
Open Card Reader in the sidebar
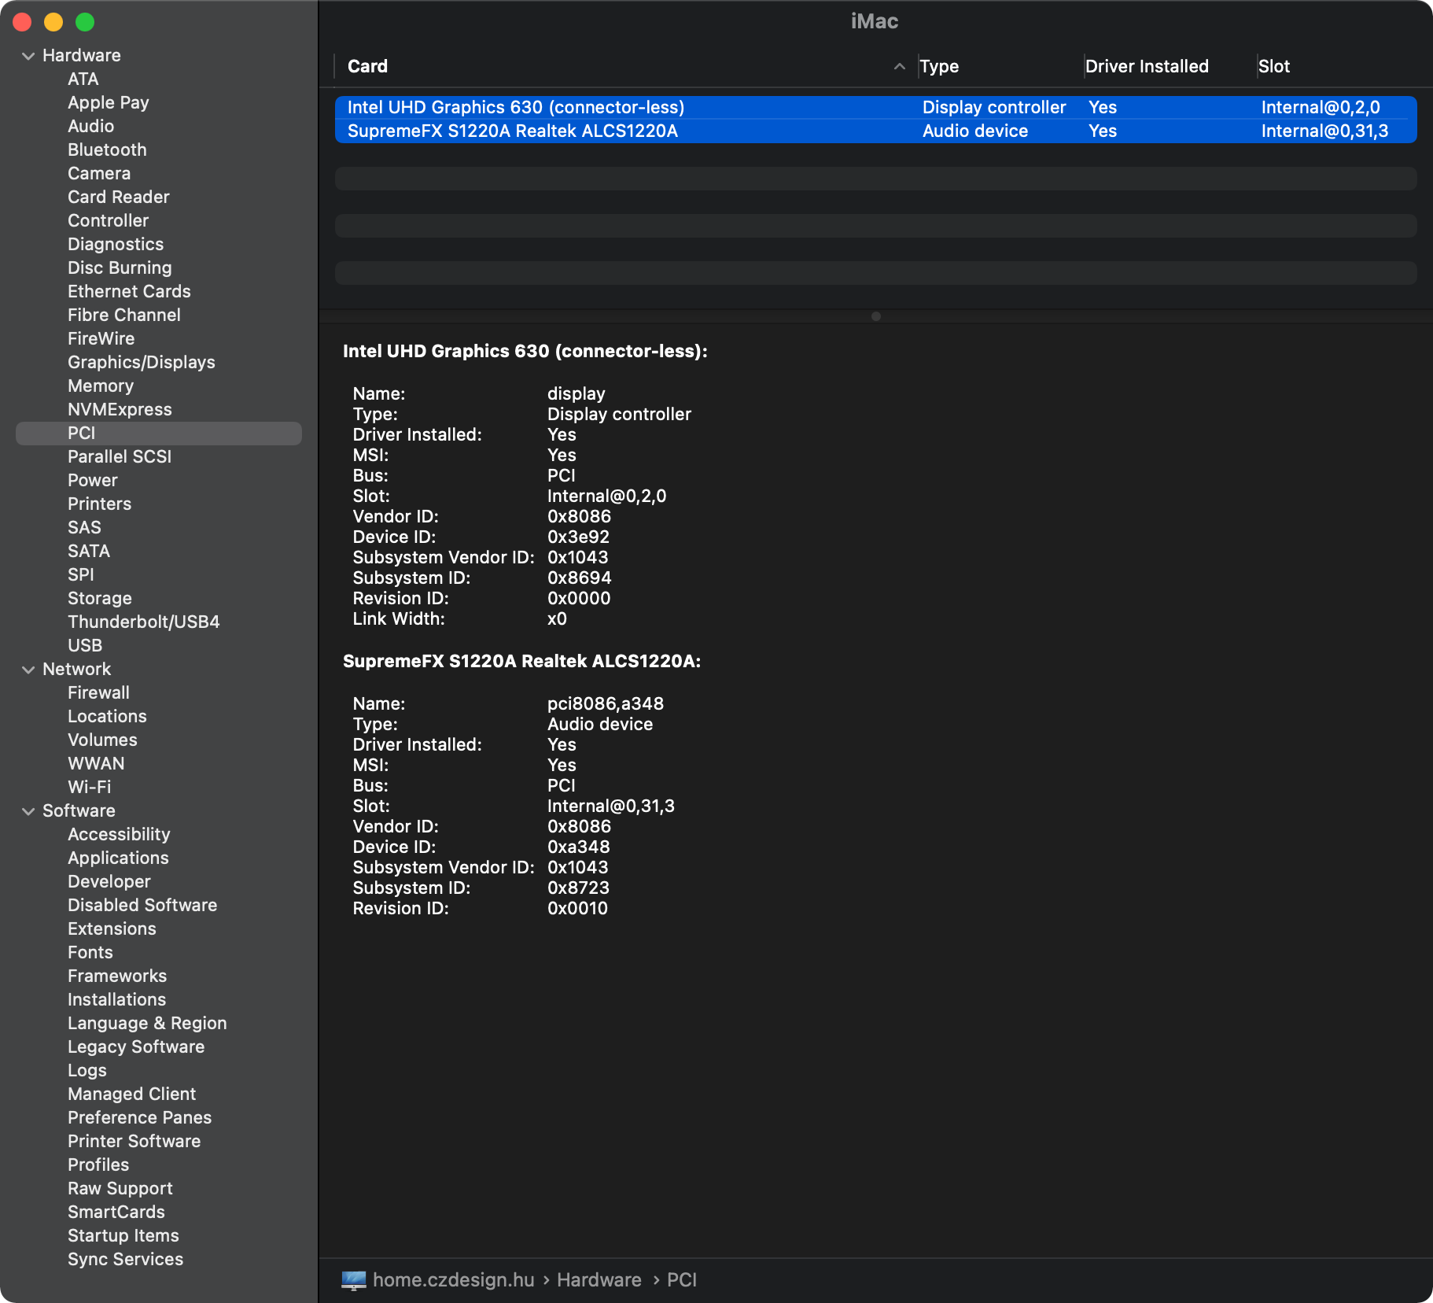119,197
